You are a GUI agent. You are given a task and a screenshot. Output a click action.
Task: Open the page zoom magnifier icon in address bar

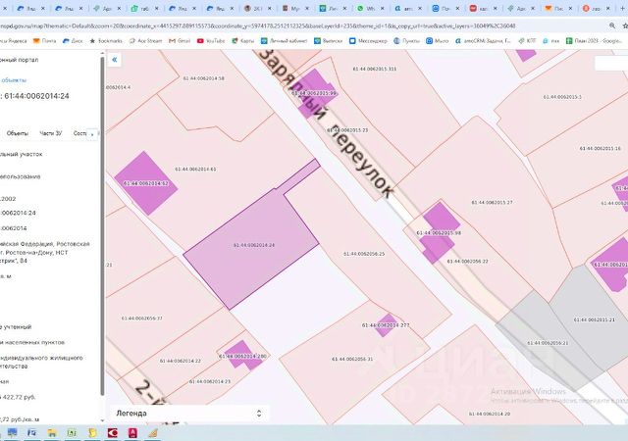coord(612,25)
